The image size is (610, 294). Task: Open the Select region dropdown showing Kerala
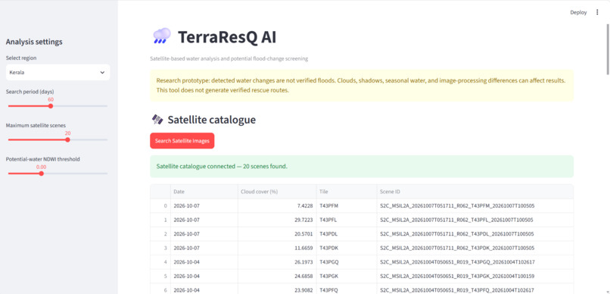tap(58, 73)
